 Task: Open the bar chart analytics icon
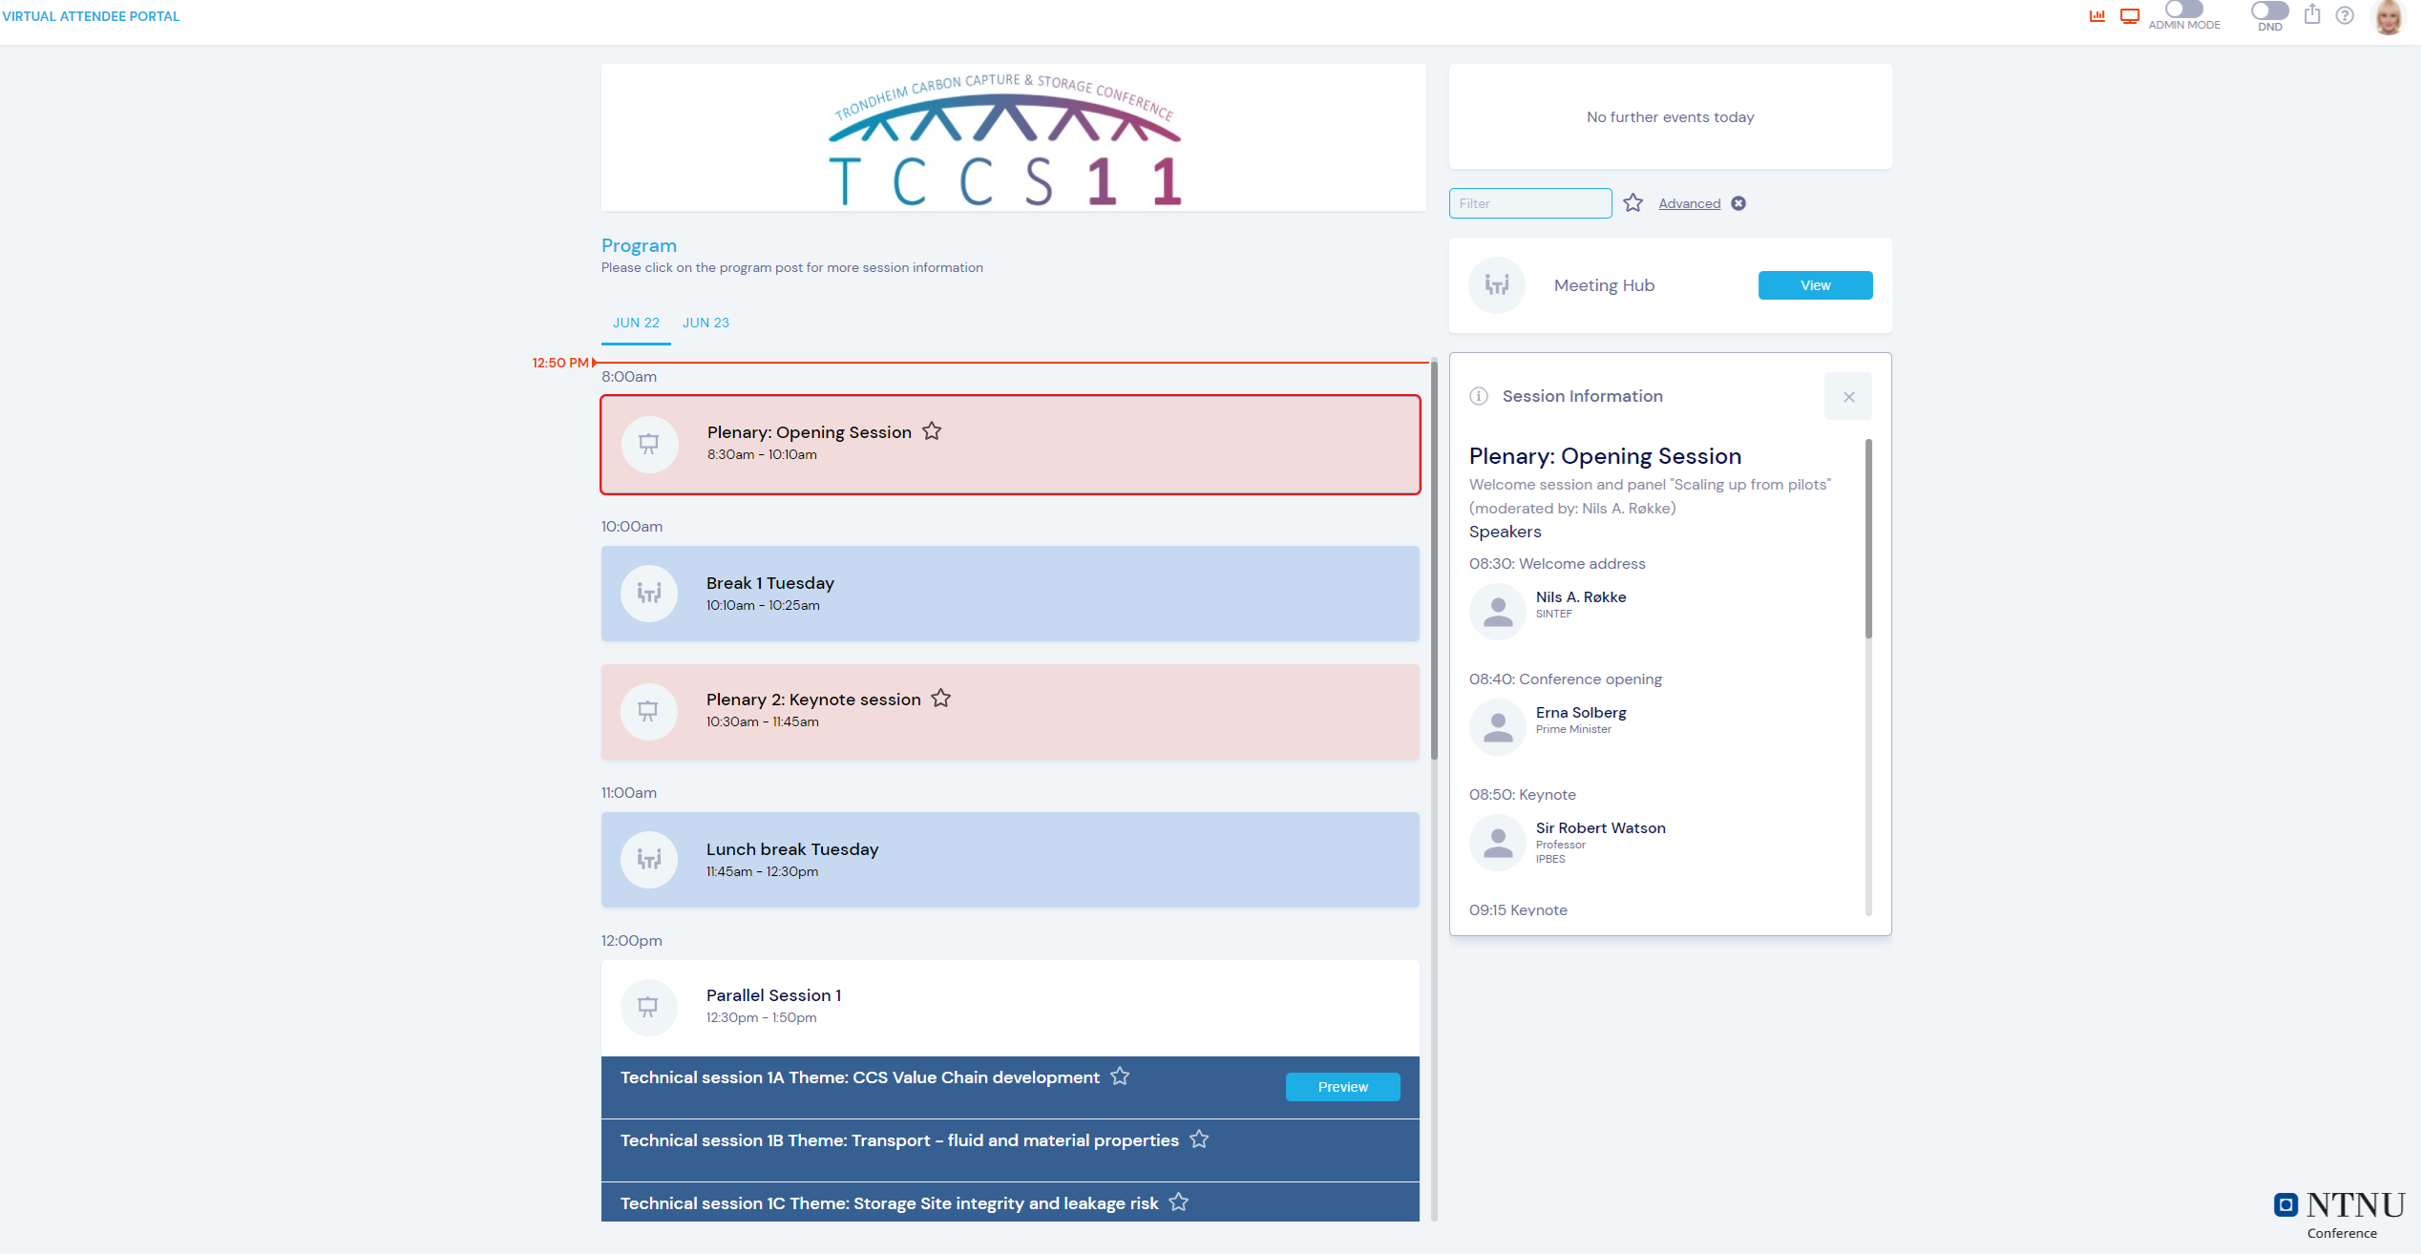point(2096,16)
